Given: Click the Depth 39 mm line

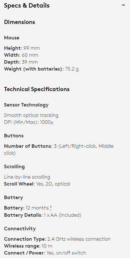Looking at the screenshot, I should coord(21,62).
